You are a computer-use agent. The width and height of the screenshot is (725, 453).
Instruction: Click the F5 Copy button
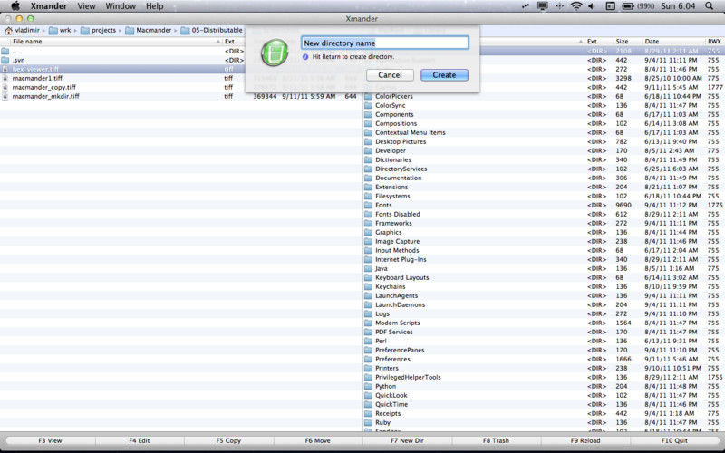228,440
